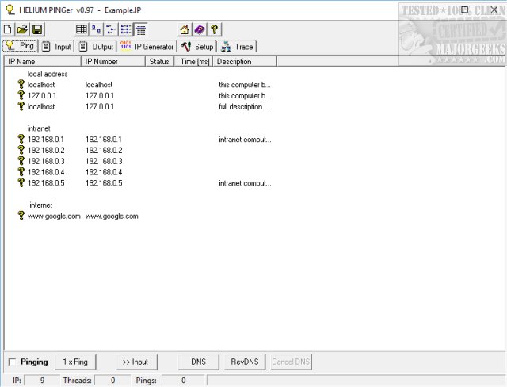This screenshot has width=507, height=387.
Task: Select the 'local address' group row
Action: click(48, 74)
